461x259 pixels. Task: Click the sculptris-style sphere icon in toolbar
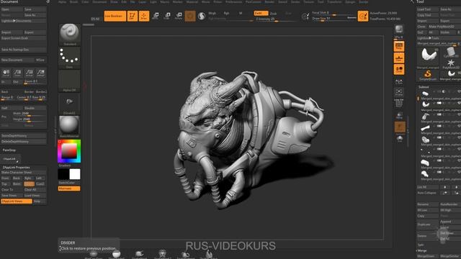pyautogui.click(x=202, y=16)
